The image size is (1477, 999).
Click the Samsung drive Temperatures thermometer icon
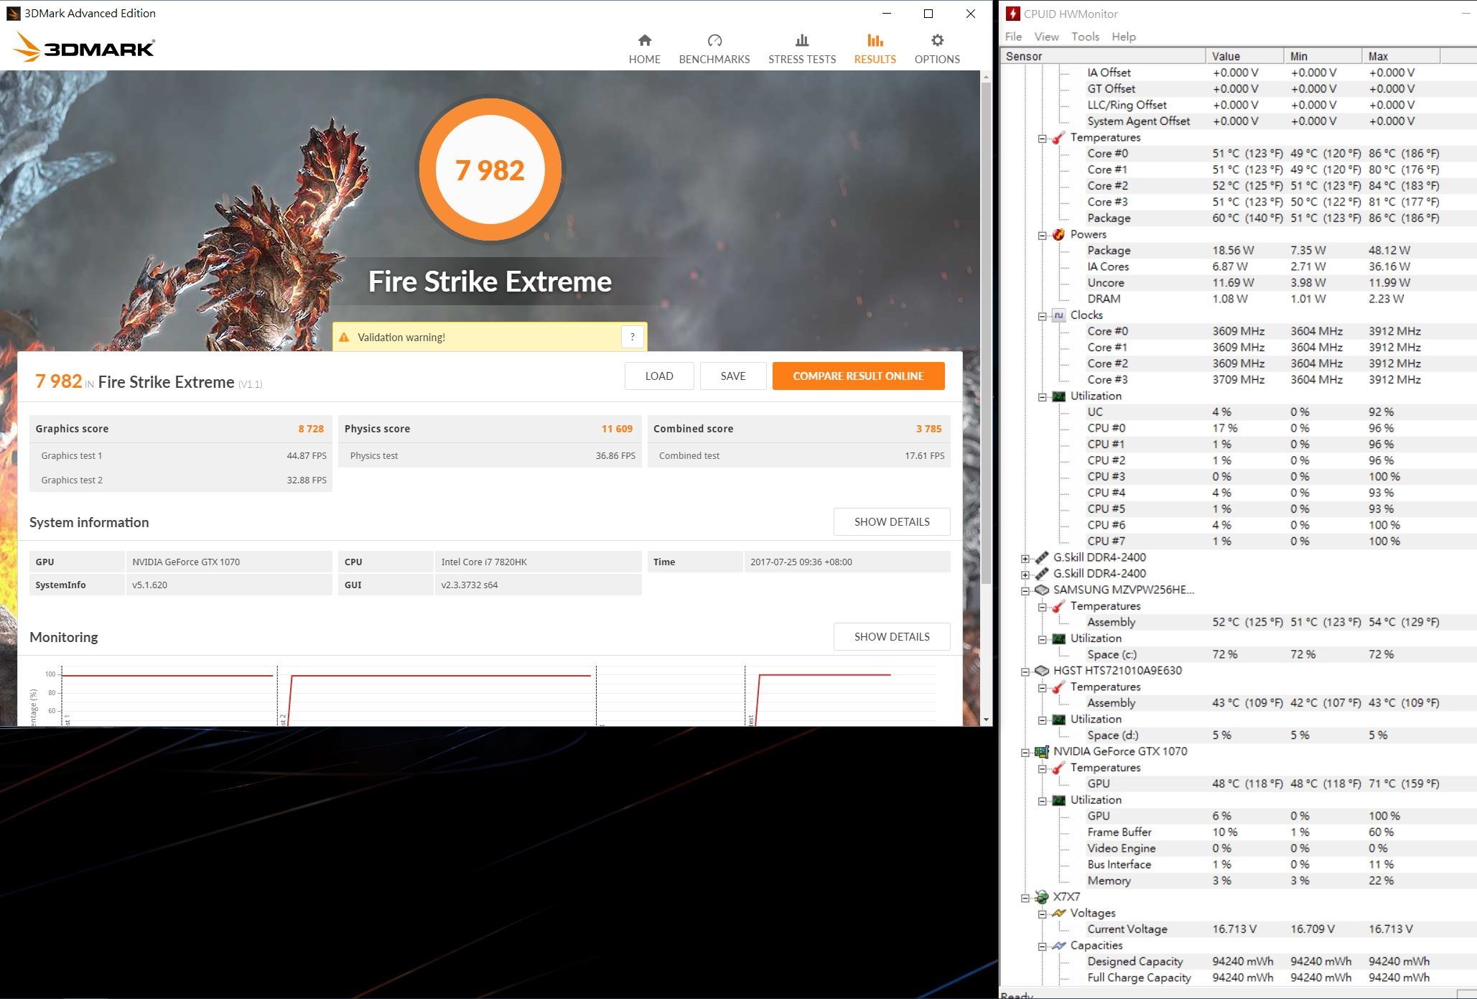(x=1058, y=606)
